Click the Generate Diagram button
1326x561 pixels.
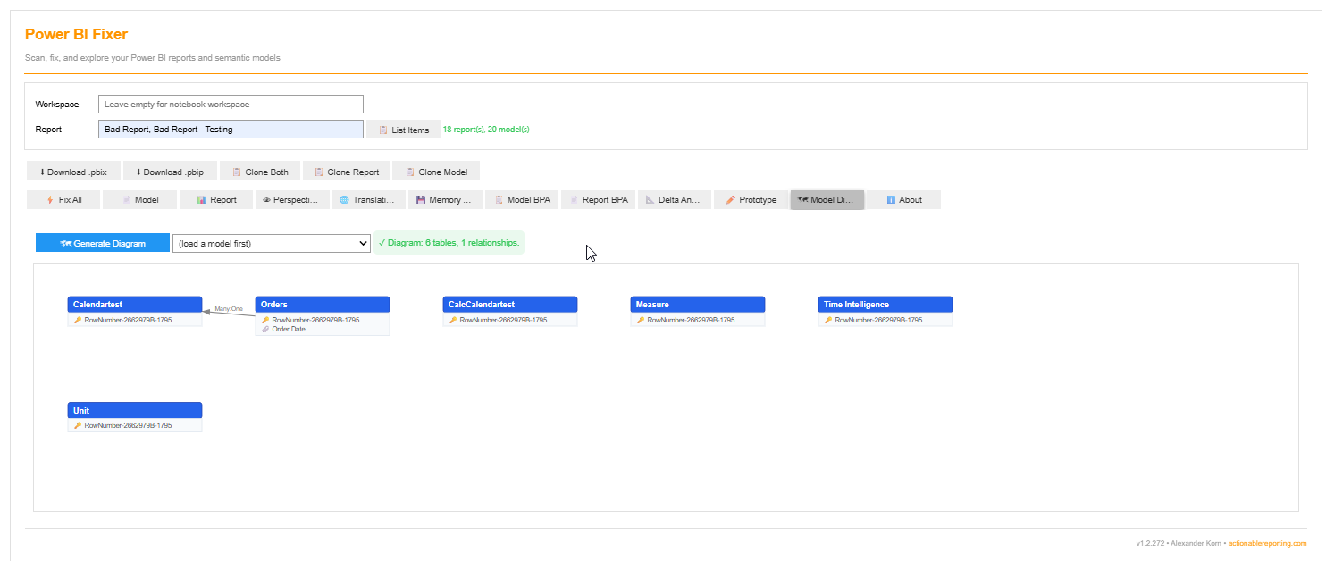tap(103, 243)
